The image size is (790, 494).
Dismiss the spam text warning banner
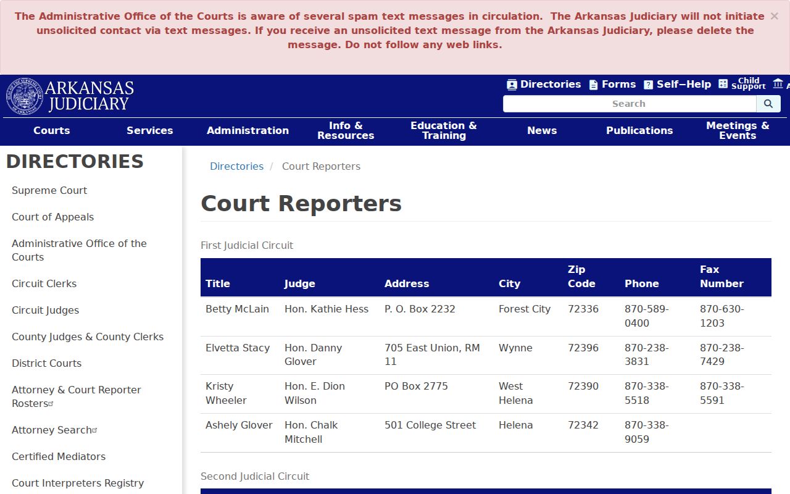pos(774,17)
